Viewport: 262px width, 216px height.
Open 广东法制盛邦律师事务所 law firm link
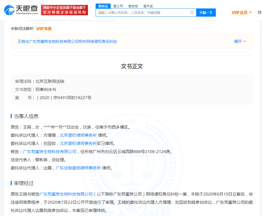[x=78, y=168]
